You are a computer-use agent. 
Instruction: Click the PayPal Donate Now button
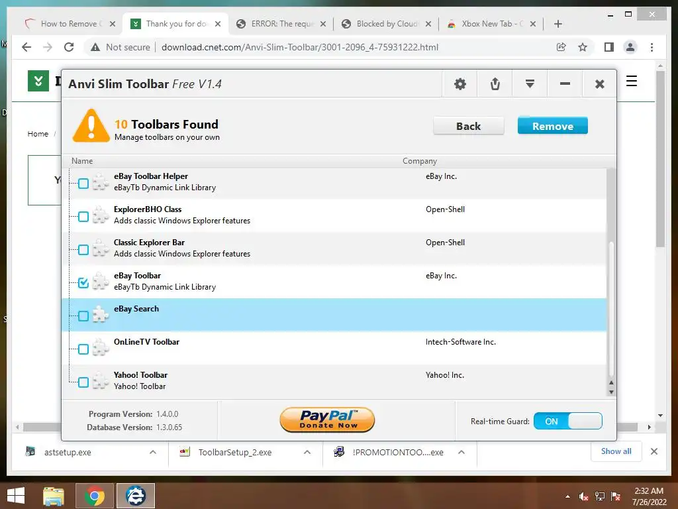click(327, 420)
